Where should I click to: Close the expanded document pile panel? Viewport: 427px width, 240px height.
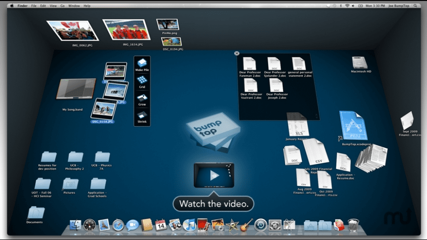(x=237, y=53)
